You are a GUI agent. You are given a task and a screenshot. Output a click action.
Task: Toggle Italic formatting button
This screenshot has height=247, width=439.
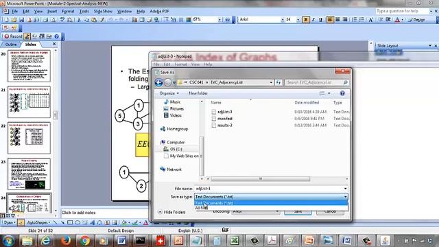[x=313, y=20]
